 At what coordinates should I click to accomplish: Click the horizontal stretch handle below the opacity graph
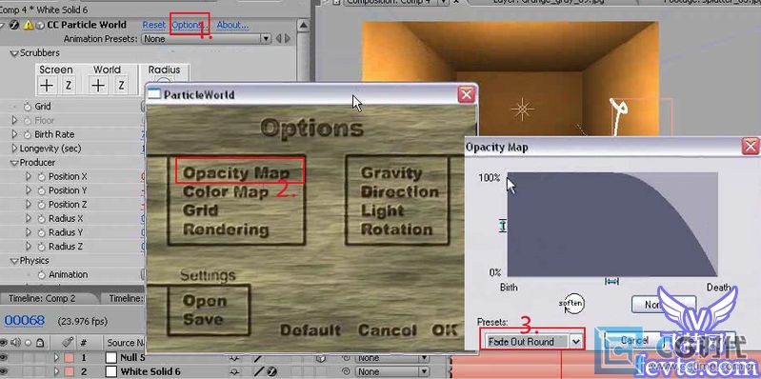point(612,281)
